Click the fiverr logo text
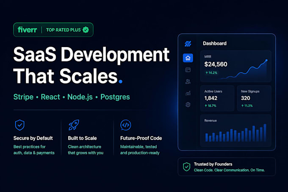288x192 pixels. pyautogui.click(x=28, y=30)
